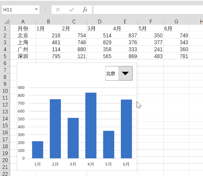The image size is (203, 176).
Task: Select row 4 header
Action: (5, 49)
